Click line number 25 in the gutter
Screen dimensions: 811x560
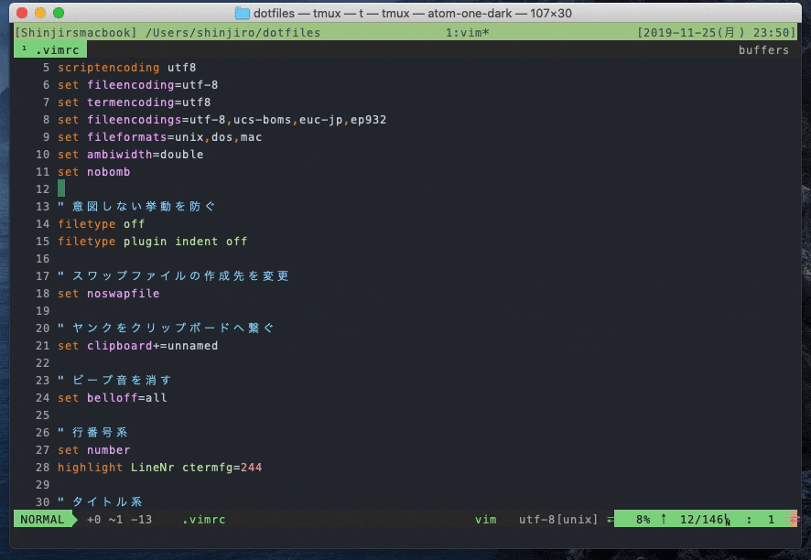pos(42,415)
